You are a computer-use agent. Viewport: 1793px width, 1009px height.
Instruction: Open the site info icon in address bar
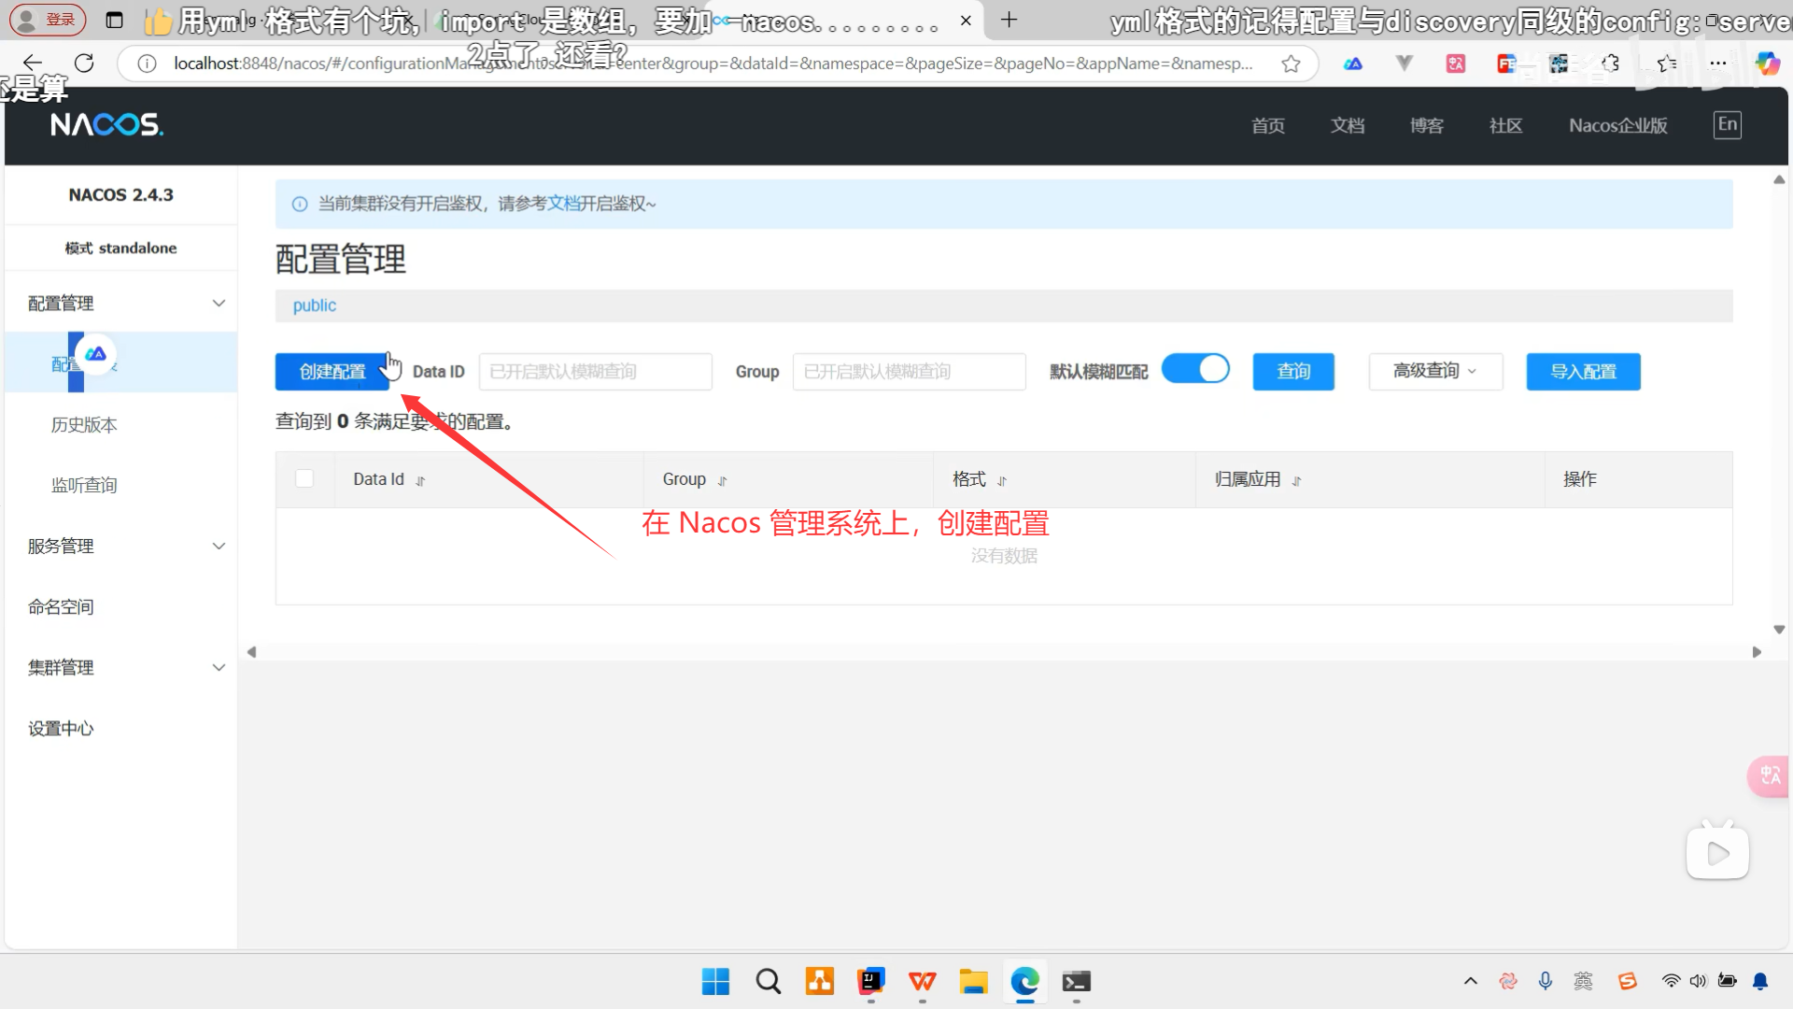147,63
